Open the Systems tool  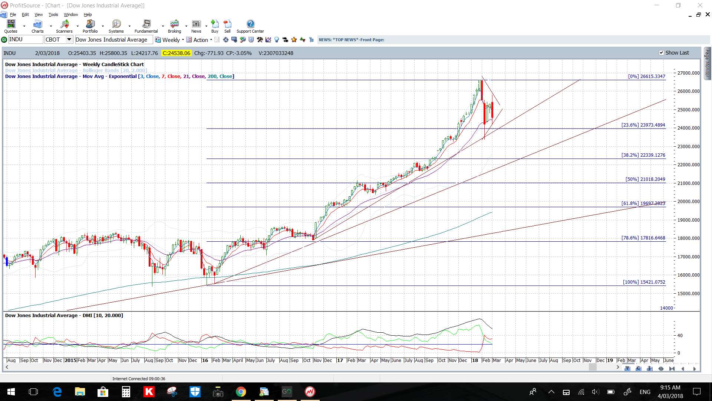tap(116, 26)
